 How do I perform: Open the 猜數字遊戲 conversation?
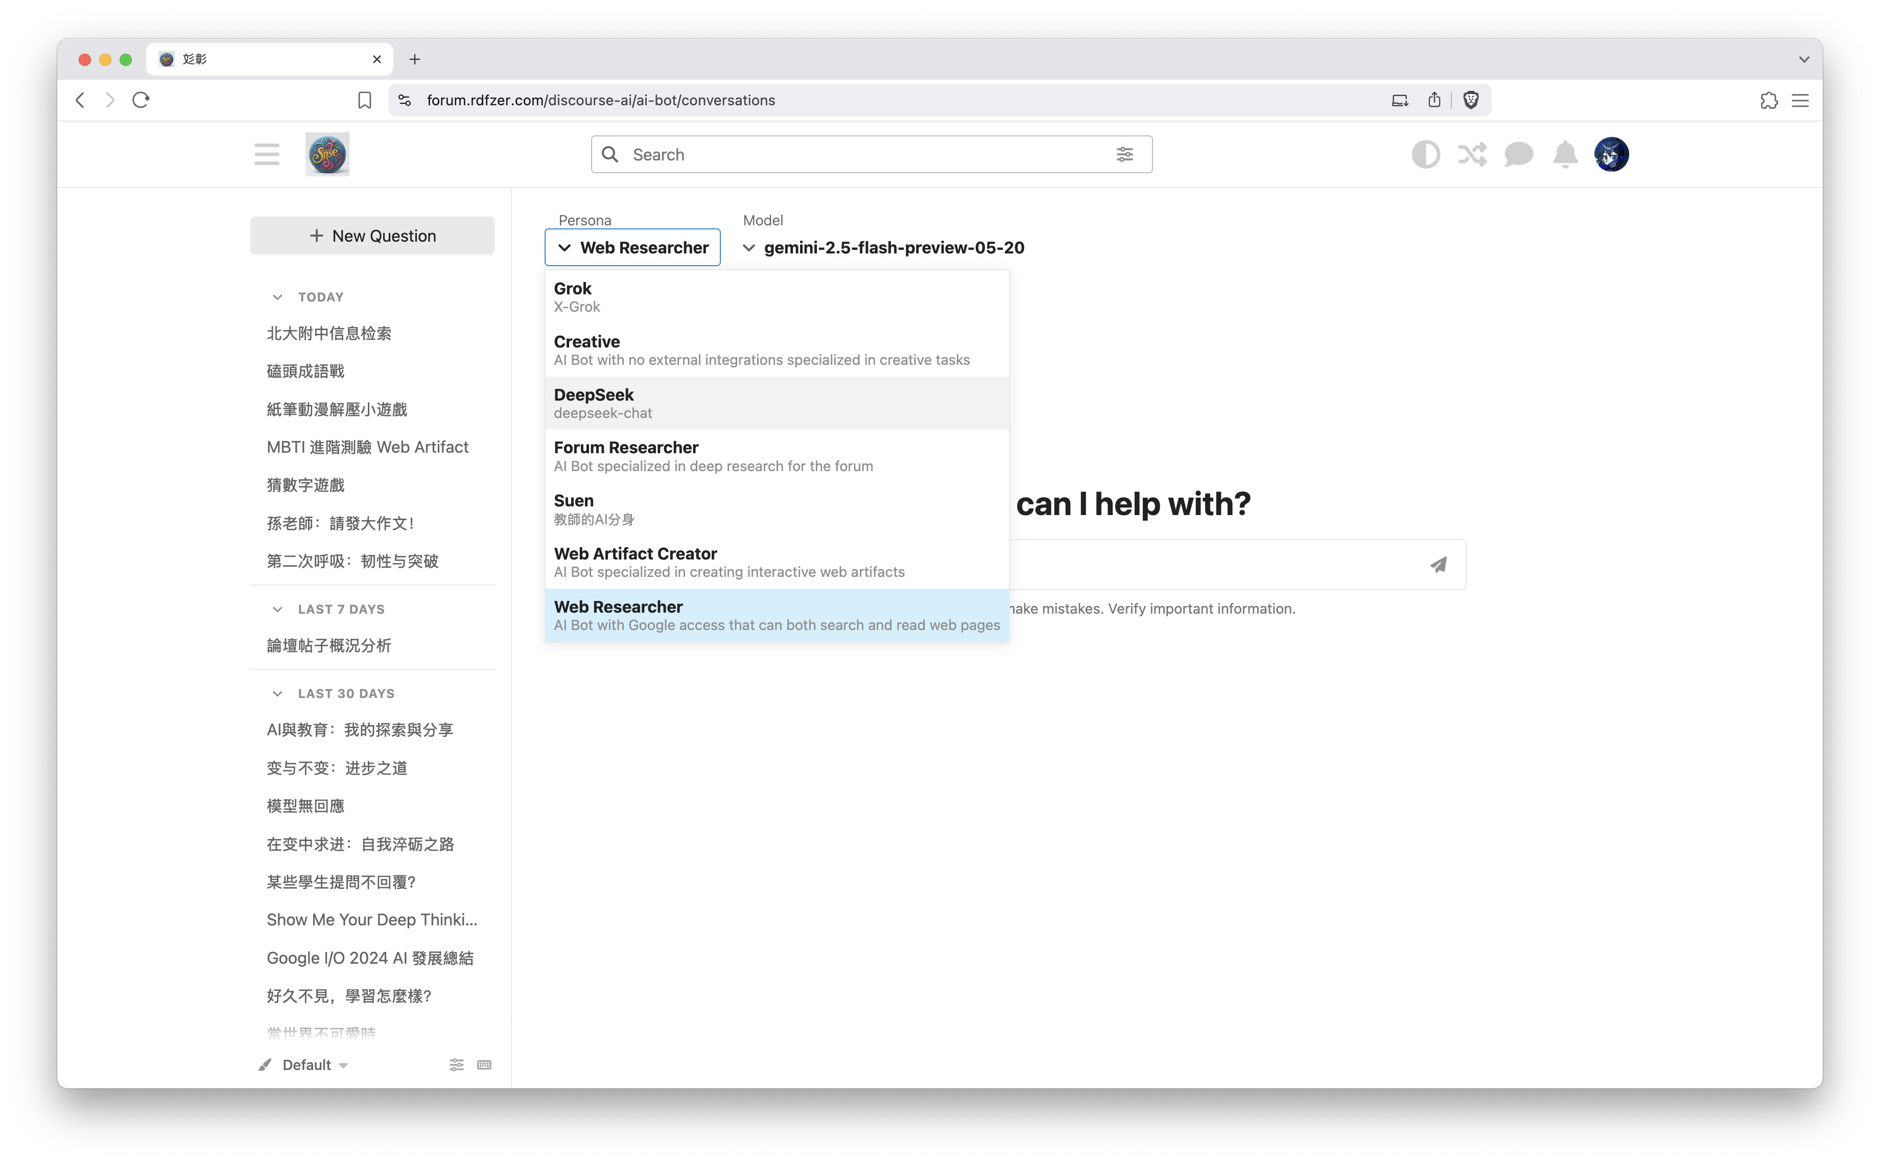click(306, 485)
